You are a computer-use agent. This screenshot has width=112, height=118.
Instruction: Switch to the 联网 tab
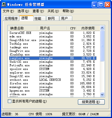coord(53,18)
